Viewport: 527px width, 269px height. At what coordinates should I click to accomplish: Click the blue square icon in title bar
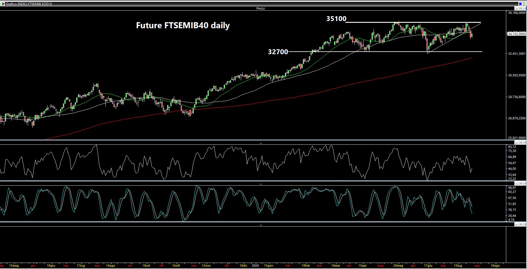pos(520,4)
